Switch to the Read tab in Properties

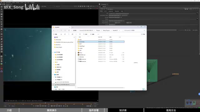coord(101,11)
